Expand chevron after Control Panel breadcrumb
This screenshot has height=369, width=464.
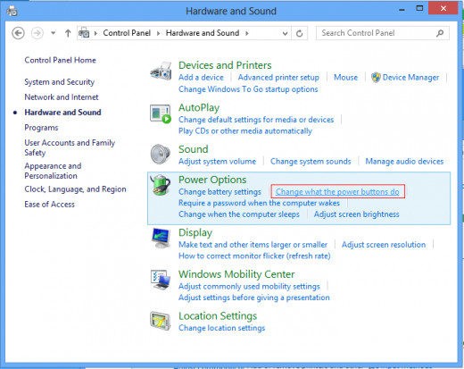pyautogui.click(x=159, y=33)
